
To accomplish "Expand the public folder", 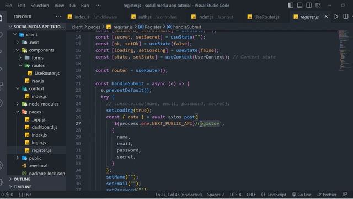I will coord(36,158).
